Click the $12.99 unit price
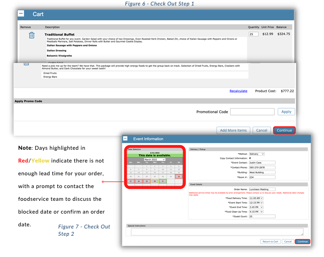The image size is (324, 257). pyautogui.click(x=267, y=34)
